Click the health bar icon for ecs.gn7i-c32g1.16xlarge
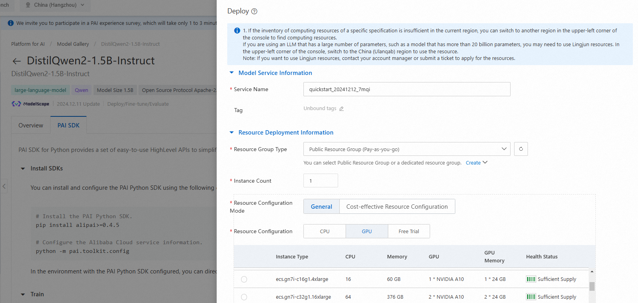Screen dimensions: 638x303 tap(531, 297)
